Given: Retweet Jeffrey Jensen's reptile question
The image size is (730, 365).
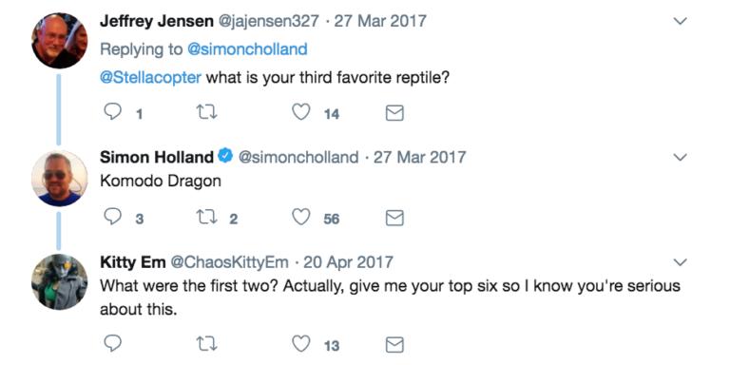Looking at the screenshot, I should pyautogui.click(x=206, y=113).
